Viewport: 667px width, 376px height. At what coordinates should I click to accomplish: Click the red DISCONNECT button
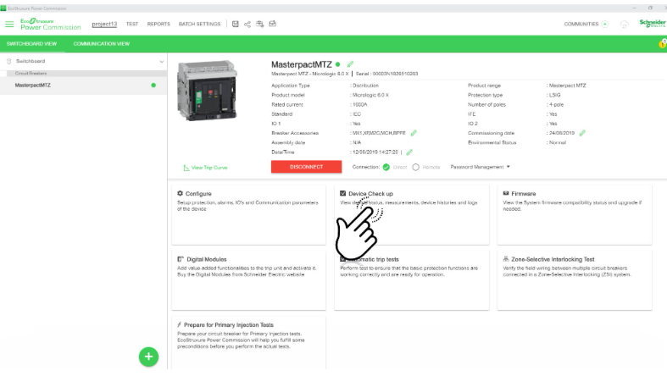click(306, 167)
